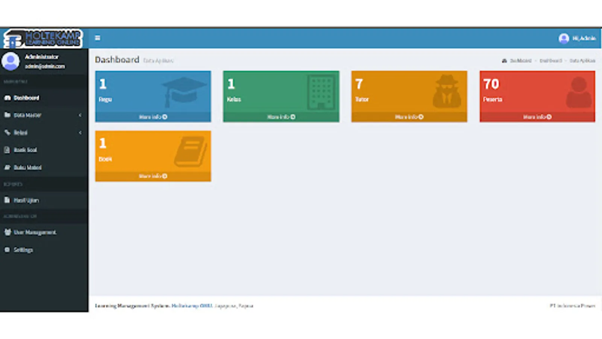This screenshot has height=339, width=602.
Task: Open More info on the Tutor card
Action: point(409,117)
